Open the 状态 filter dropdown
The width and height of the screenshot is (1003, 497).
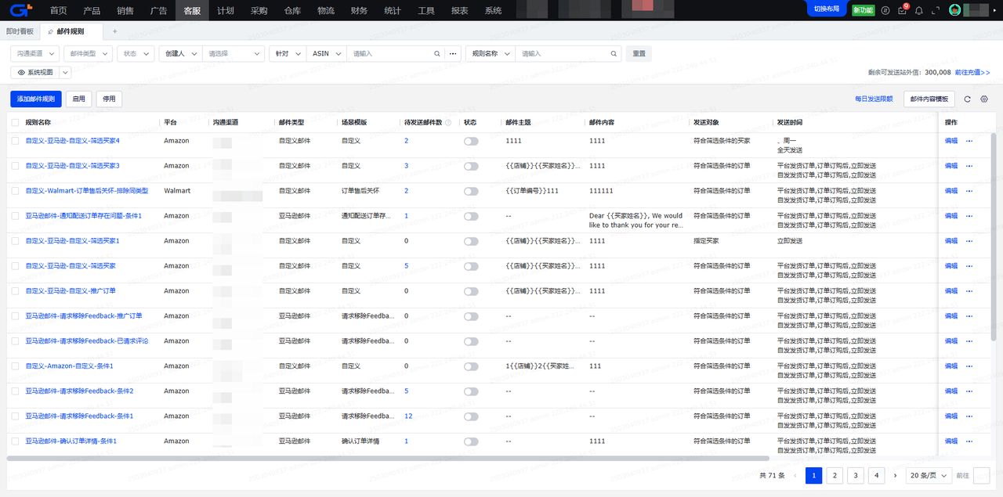[136, 54]
